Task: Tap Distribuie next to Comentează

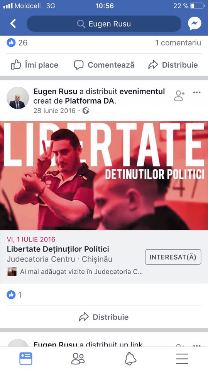Action: click(173, 65)
